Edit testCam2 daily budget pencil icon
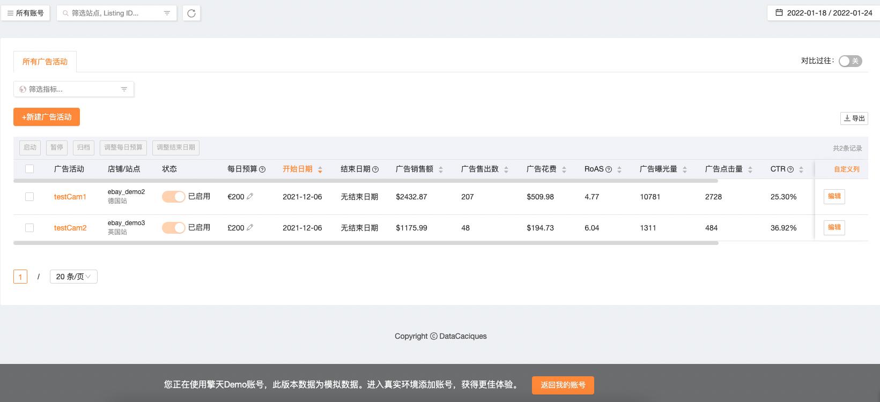Image resolution: width=880 pixels, height=402 pixels. pos(250,227)
